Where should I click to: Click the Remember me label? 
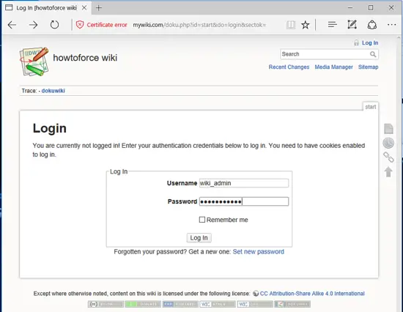click(227, 220)
